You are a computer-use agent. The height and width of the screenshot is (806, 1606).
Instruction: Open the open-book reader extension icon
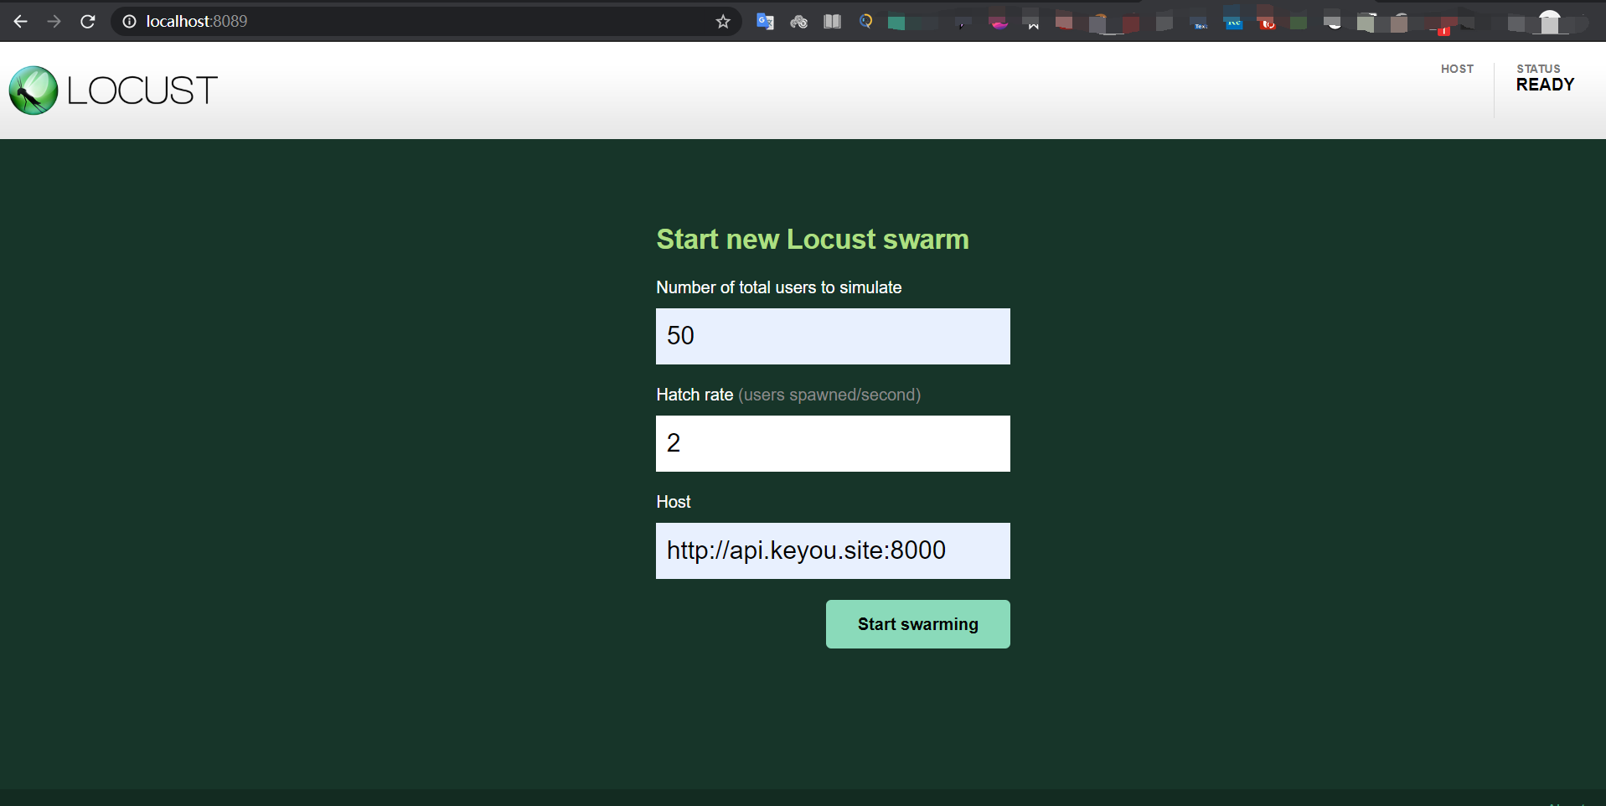pos(832,22)
